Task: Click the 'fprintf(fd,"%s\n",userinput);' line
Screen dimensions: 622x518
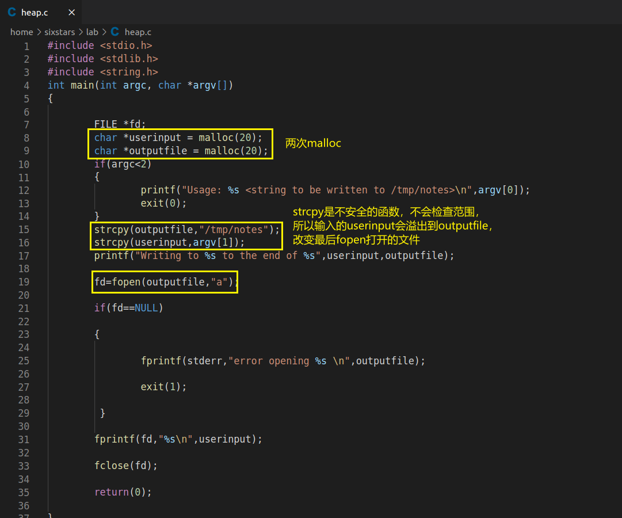Action: coord(178,439)
